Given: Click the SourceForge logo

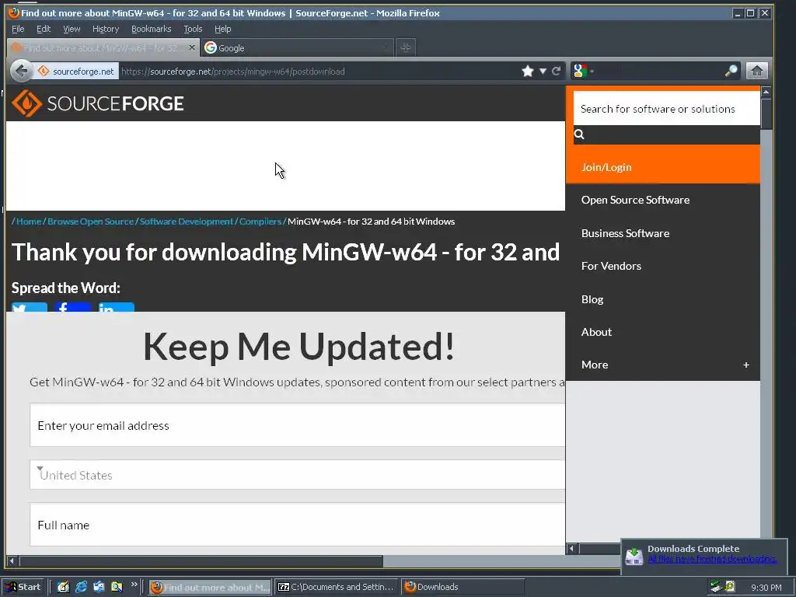Looking at the screenshot, I should tap(97, 103).
